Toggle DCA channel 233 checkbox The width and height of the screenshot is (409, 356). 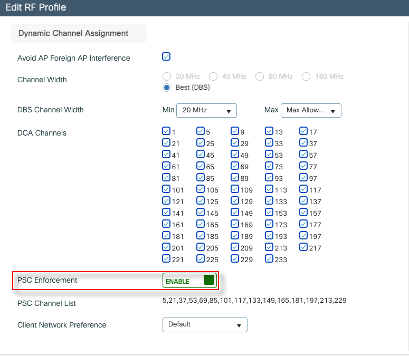click(x=269, y=258)
